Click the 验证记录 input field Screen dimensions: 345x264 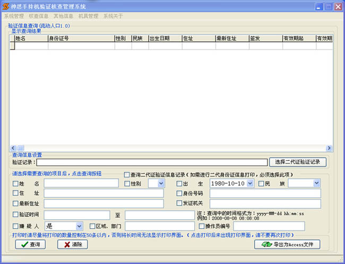pyautogui.click(x=152, y=162)
